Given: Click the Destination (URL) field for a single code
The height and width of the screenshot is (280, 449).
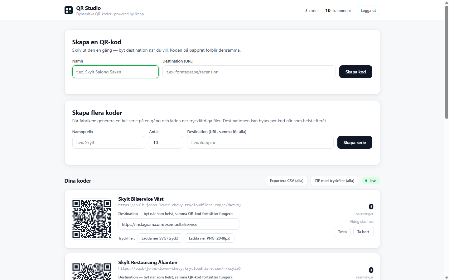Looking at the screenshot, I should [x=249, y=72].
